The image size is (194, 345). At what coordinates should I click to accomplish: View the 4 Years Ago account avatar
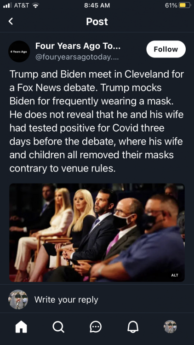point(19,51)
